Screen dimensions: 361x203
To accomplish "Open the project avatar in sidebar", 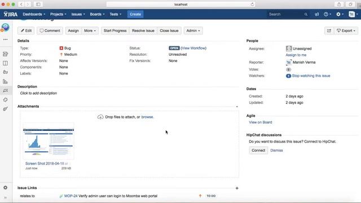I will point(5,27).
